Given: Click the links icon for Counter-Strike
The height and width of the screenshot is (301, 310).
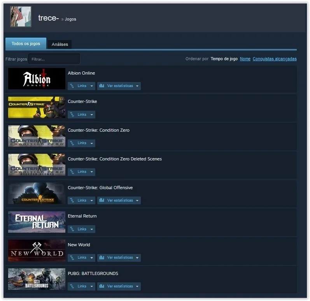Looking at the screenshot, I should coord(72,115).
